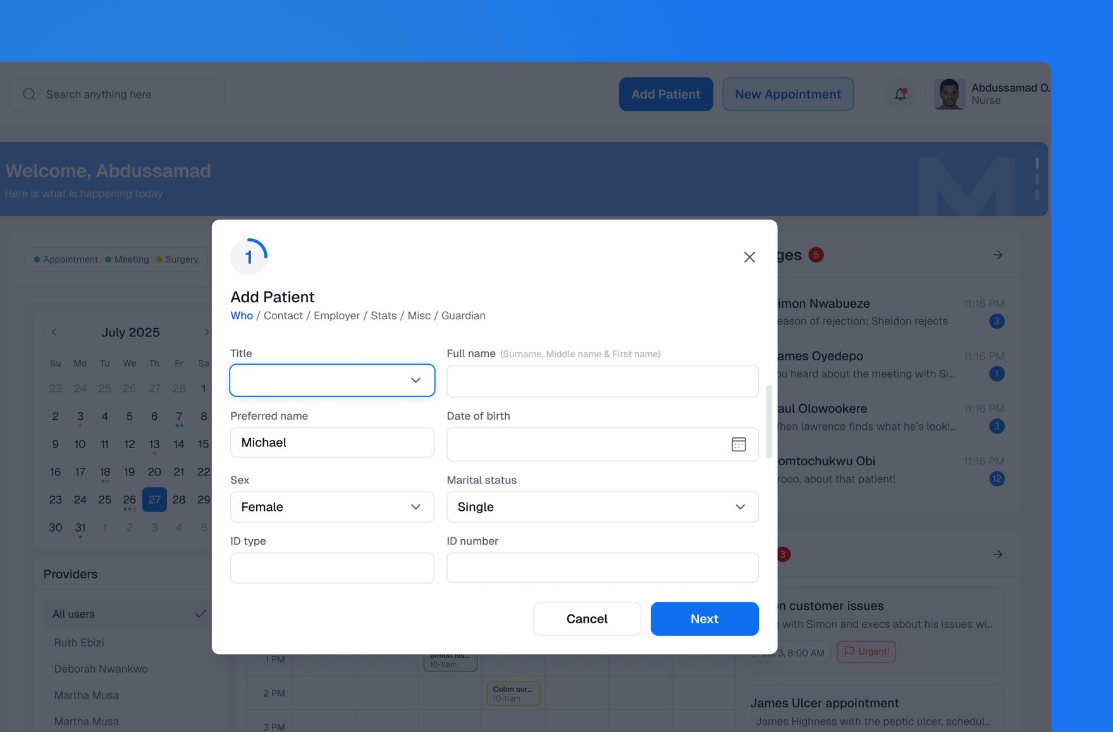Expand the Title dropdown
1113x732 pixels.
332,380
